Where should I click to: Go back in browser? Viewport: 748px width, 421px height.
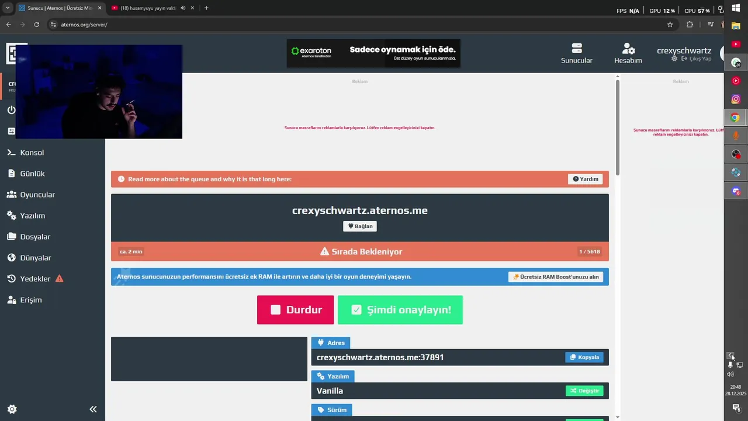coord(8,25)
